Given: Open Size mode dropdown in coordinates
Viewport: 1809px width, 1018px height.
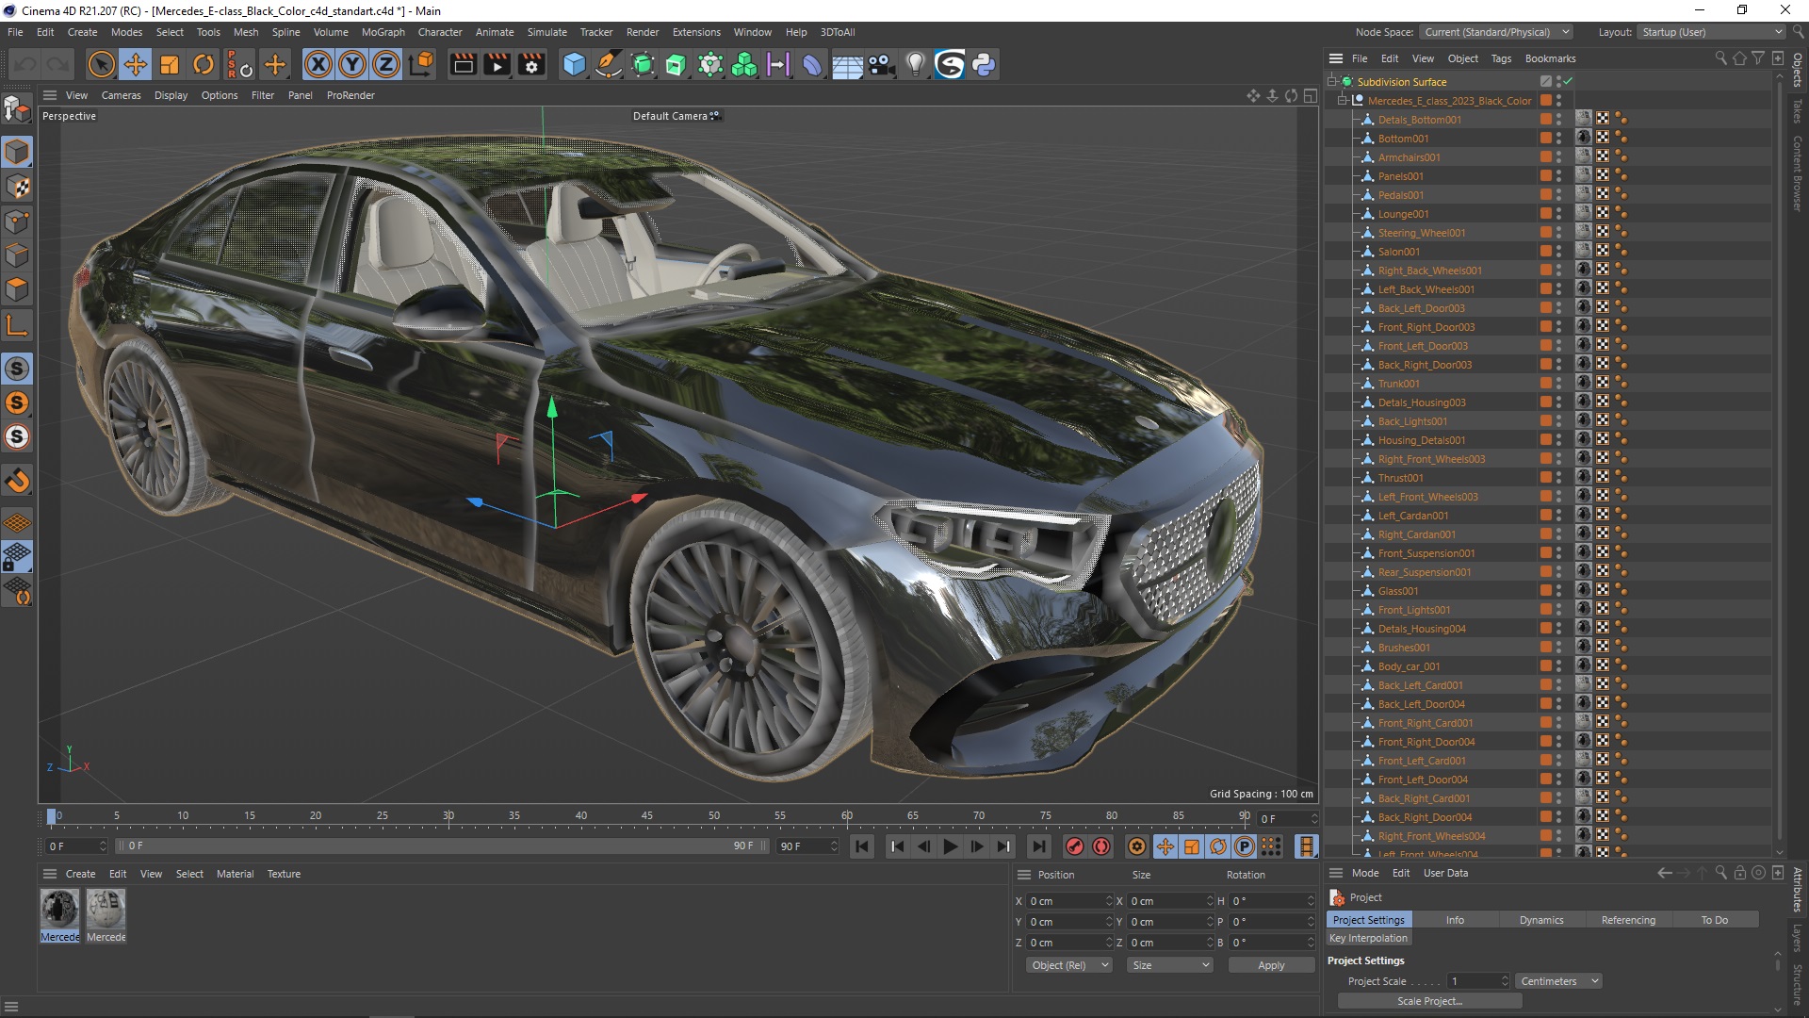Looking at the screenshot, I should pos(1170,965).
